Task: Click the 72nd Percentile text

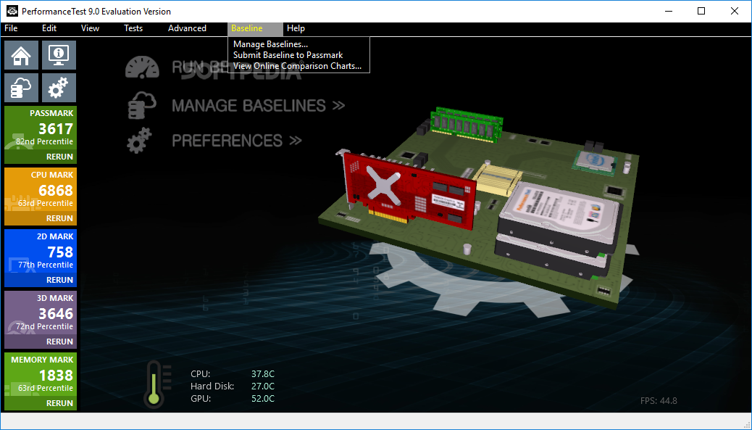Action: [45, 326]
